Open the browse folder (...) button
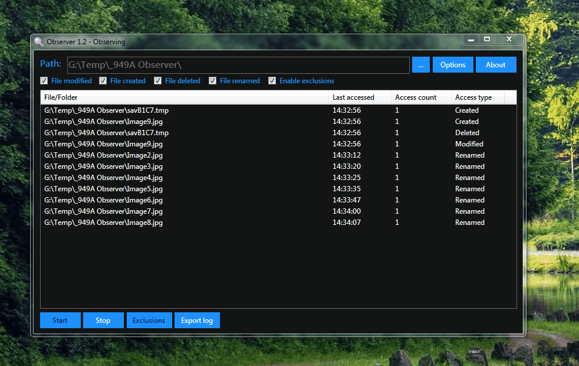Image resolution: width=579 pixels, height=366 pixels. pos(420,65)
